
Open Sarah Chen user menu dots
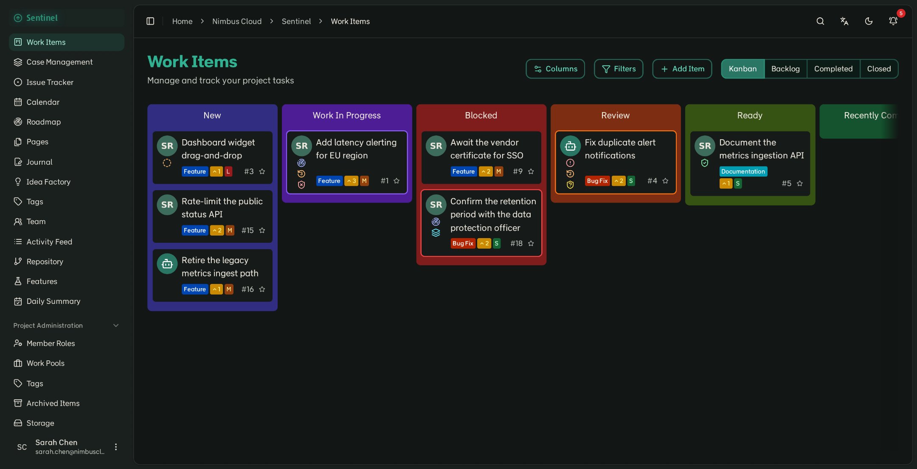116,447
